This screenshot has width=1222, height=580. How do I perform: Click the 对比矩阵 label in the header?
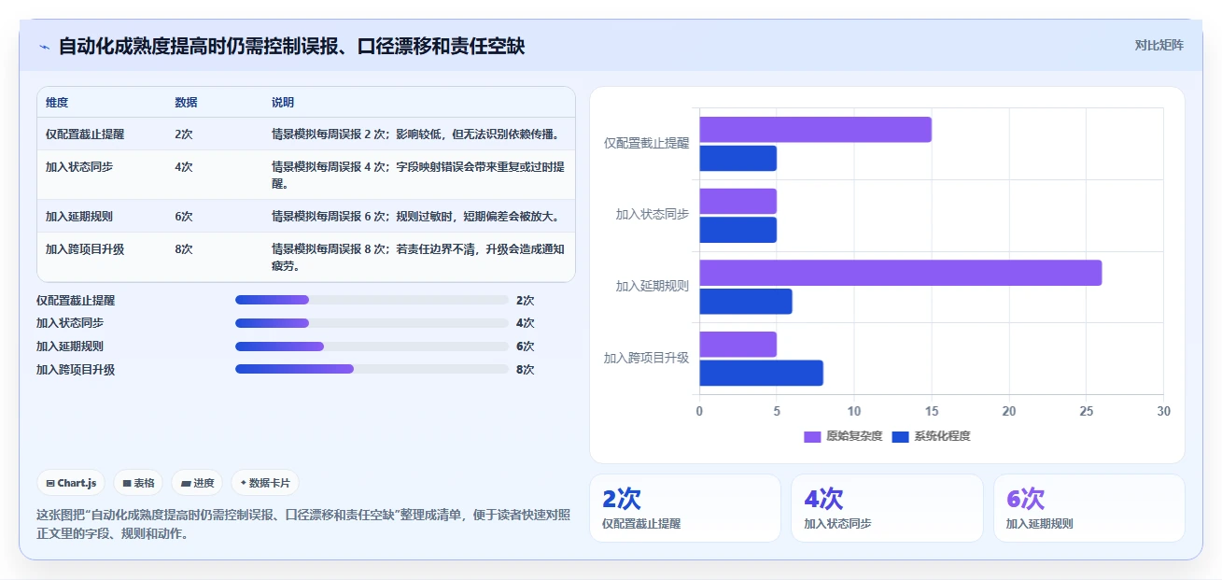(1159, 45)
